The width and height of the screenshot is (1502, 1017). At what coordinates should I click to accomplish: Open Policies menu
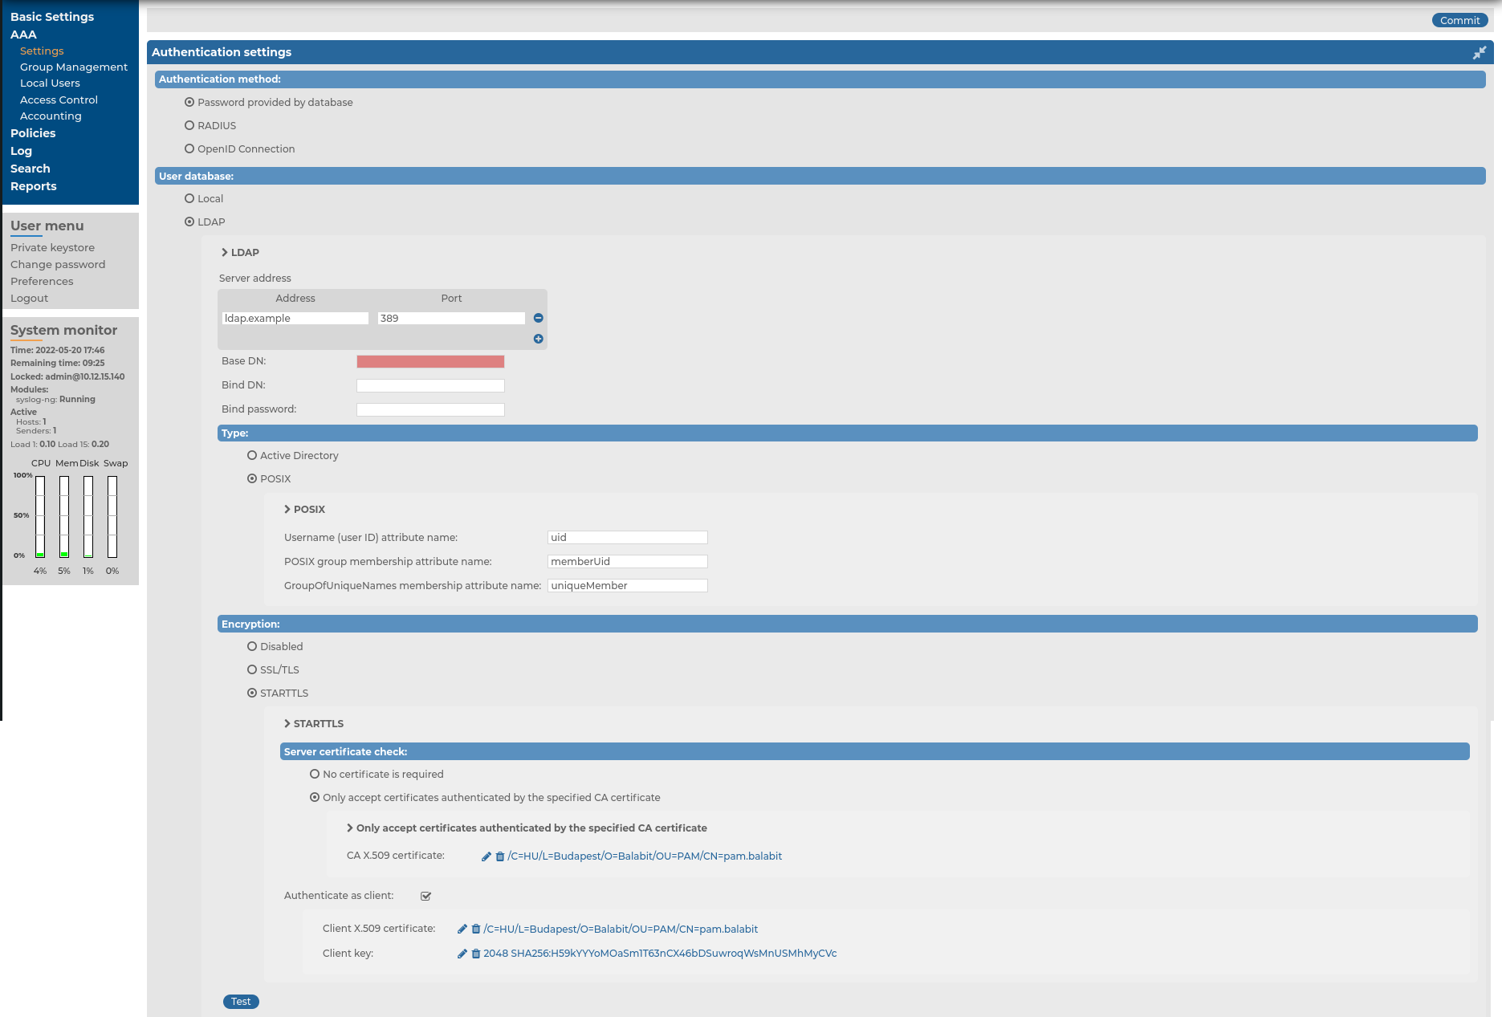click(33, 133)
